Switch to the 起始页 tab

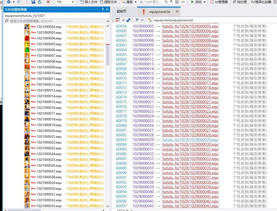pos(122,11)
